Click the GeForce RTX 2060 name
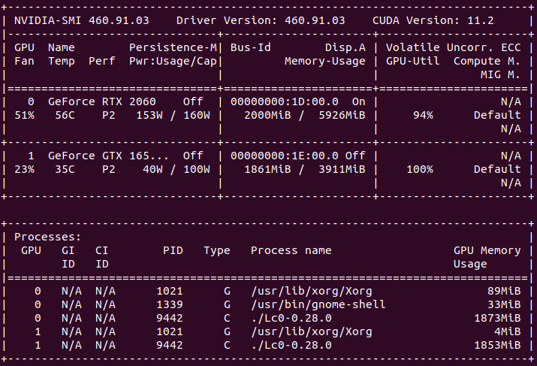 101,101
